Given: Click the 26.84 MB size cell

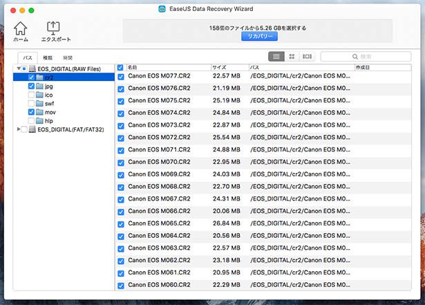Looking at the screenshot, I should tap(227, 223).
